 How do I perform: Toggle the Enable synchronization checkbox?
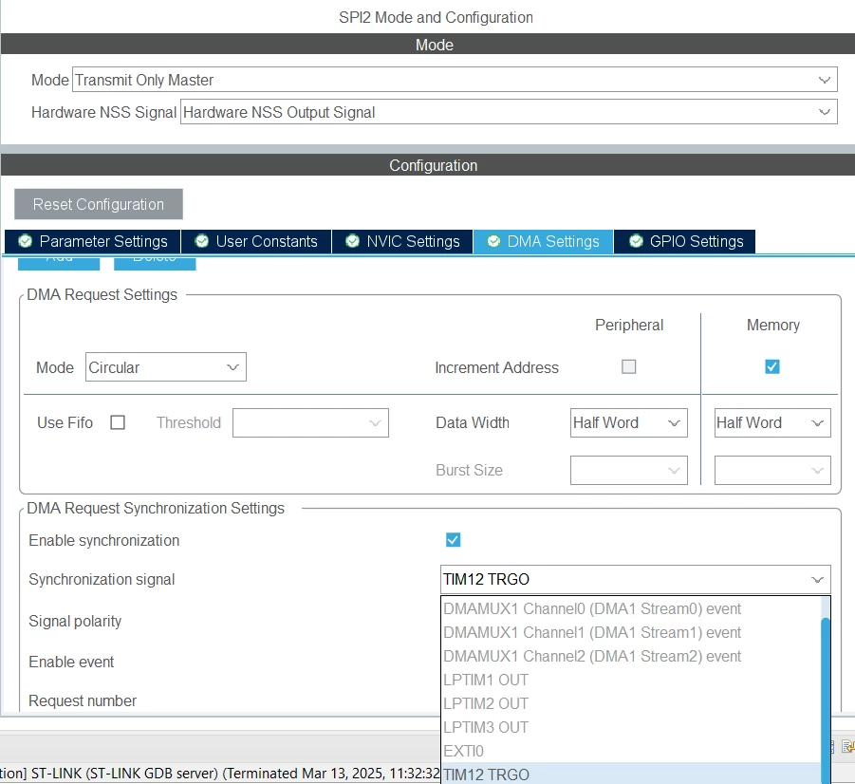pos(454,540)
